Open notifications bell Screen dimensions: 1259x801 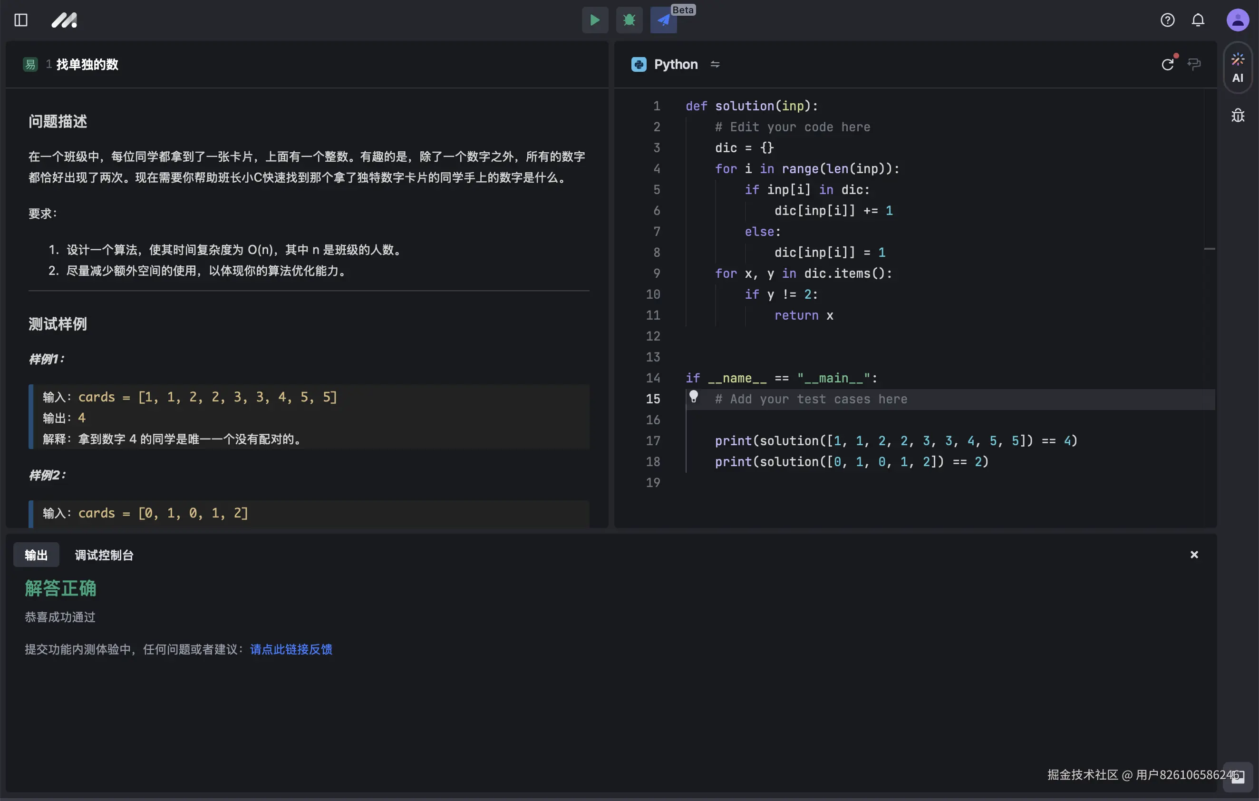coord(1198,20)
